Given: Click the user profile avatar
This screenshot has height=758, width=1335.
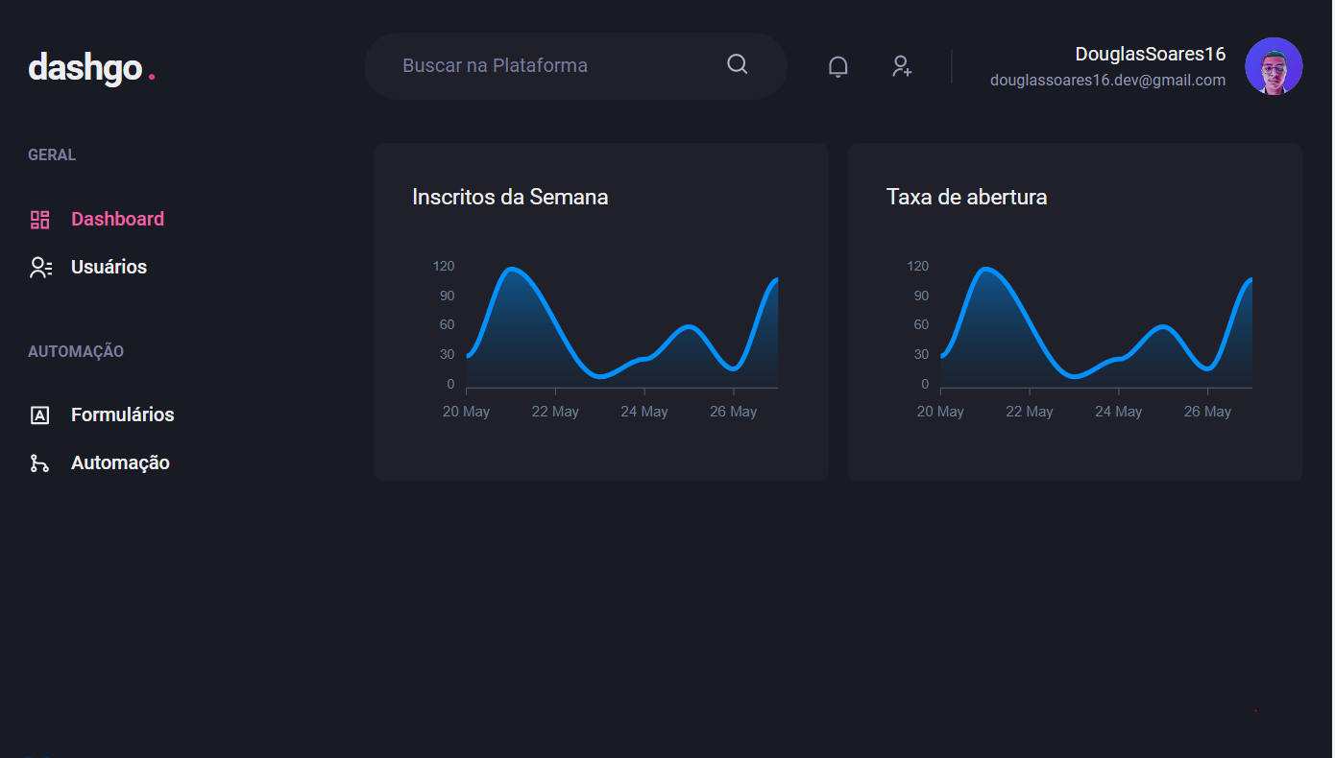Looking at the screenshot, I should [1274, 66].
